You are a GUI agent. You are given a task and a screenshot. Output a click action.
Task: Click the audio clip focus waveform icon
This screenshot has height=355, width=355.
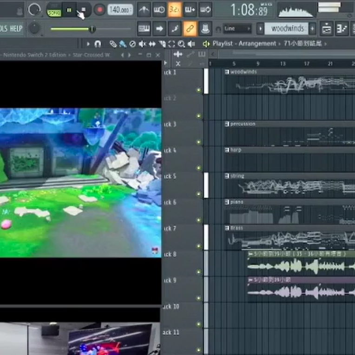coord(178,54)
